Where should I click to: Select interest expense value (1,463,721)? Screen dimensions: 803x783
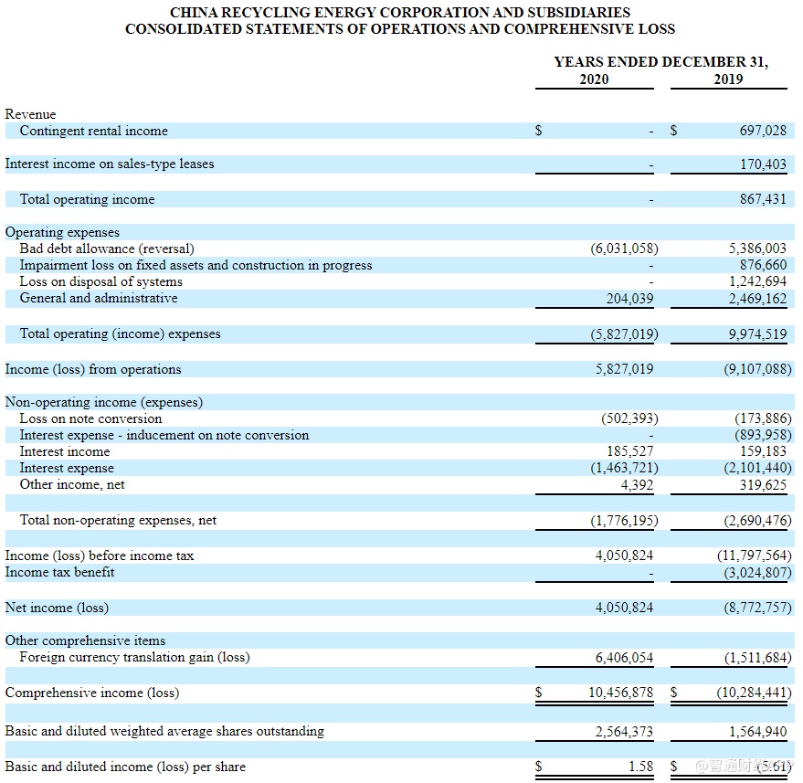pyautogui.click(x=624, y=468)
